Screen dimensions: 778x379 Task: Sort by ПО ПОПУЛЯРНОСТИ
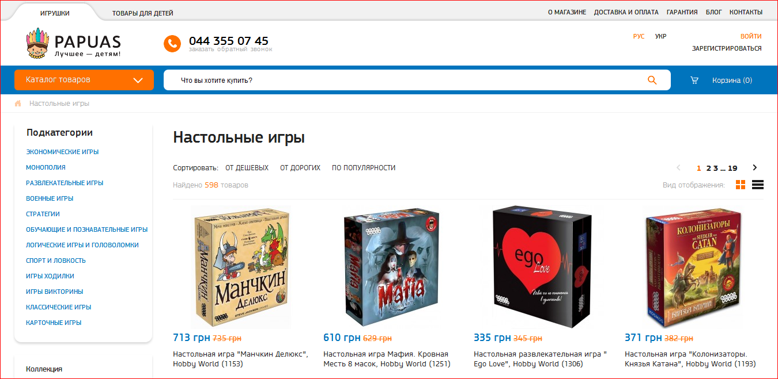tap(364, 168)
